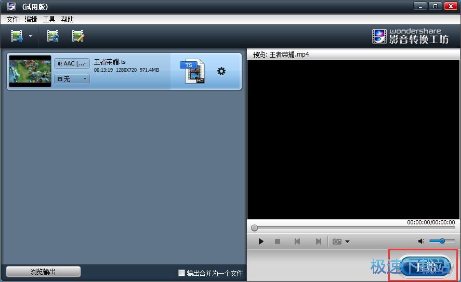Open the 工具 menu

coord(49,19)
